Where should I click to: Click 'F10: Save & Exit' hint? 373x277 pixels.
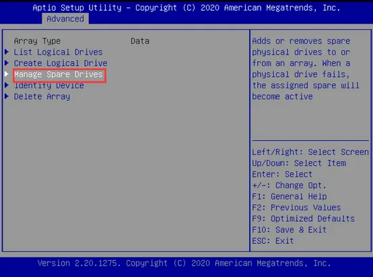pos(290,230)
